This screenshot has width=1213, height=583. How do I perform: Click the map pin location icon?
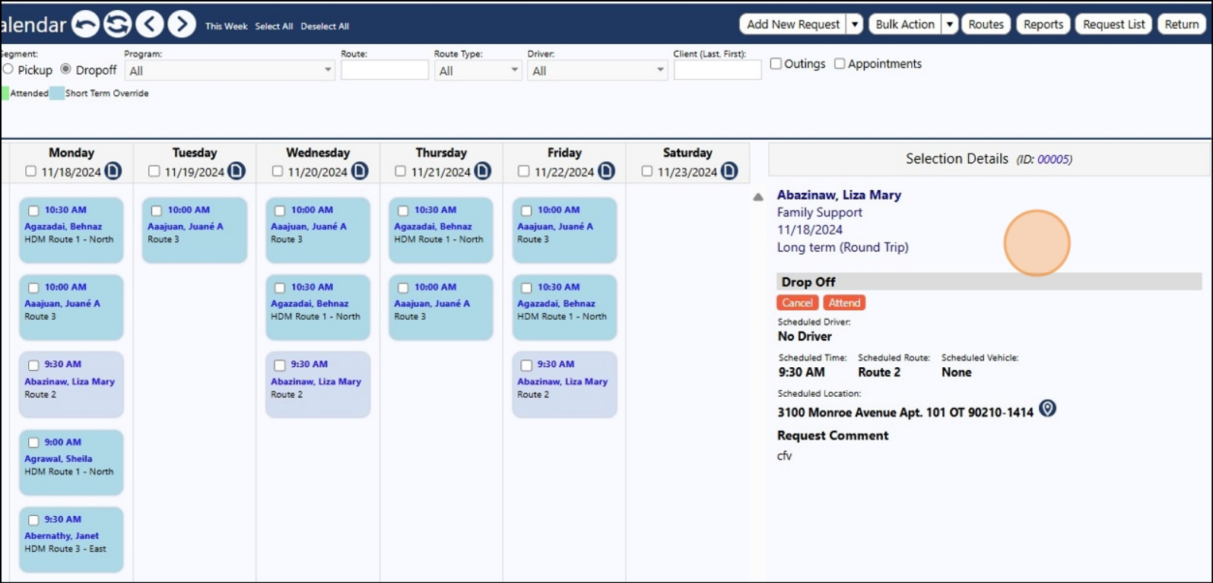pyautogui.click(x=1047, y=409)
